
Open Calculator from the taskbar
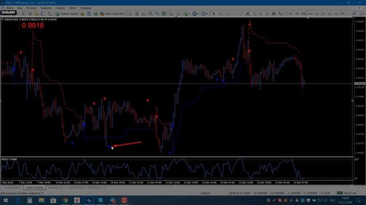tap(30, 200)
